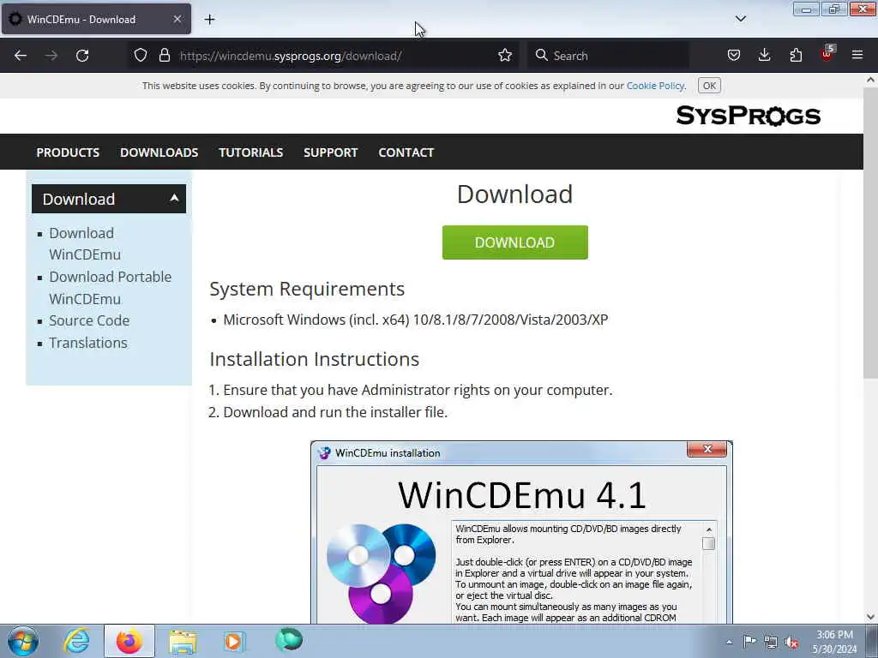Screen dimensions: 878x658
Task: Show hidden system tray icons
Action: point(729,642)
